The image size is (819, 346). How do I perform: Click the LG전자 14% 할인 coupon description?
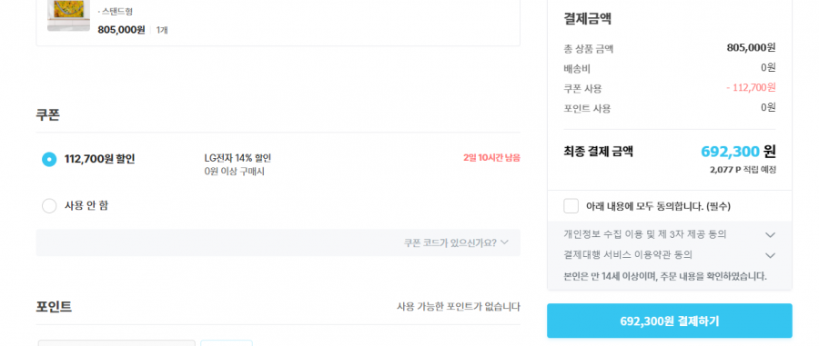click(238, 158)
